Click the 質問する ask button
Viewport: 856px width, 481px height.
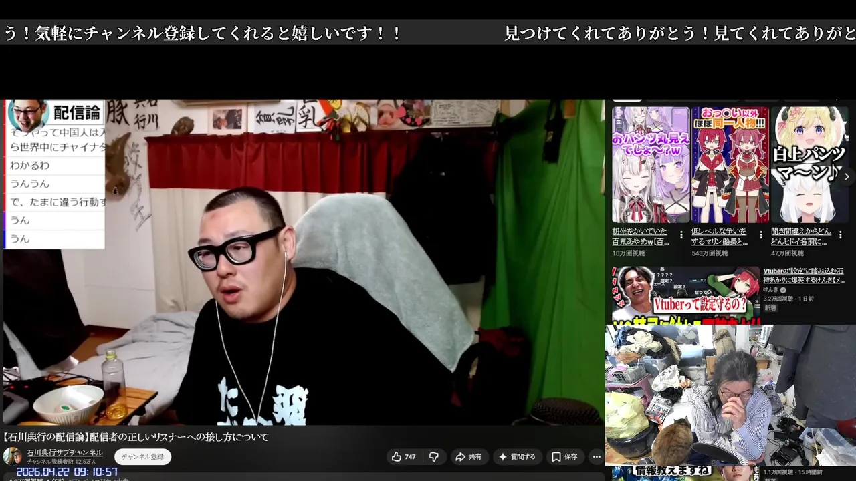(x=516, y=457)
